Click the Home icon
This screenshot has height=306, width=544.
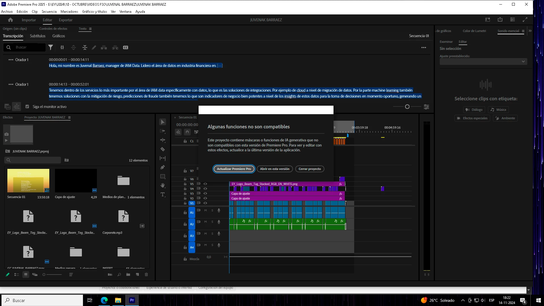coord(10,20)
